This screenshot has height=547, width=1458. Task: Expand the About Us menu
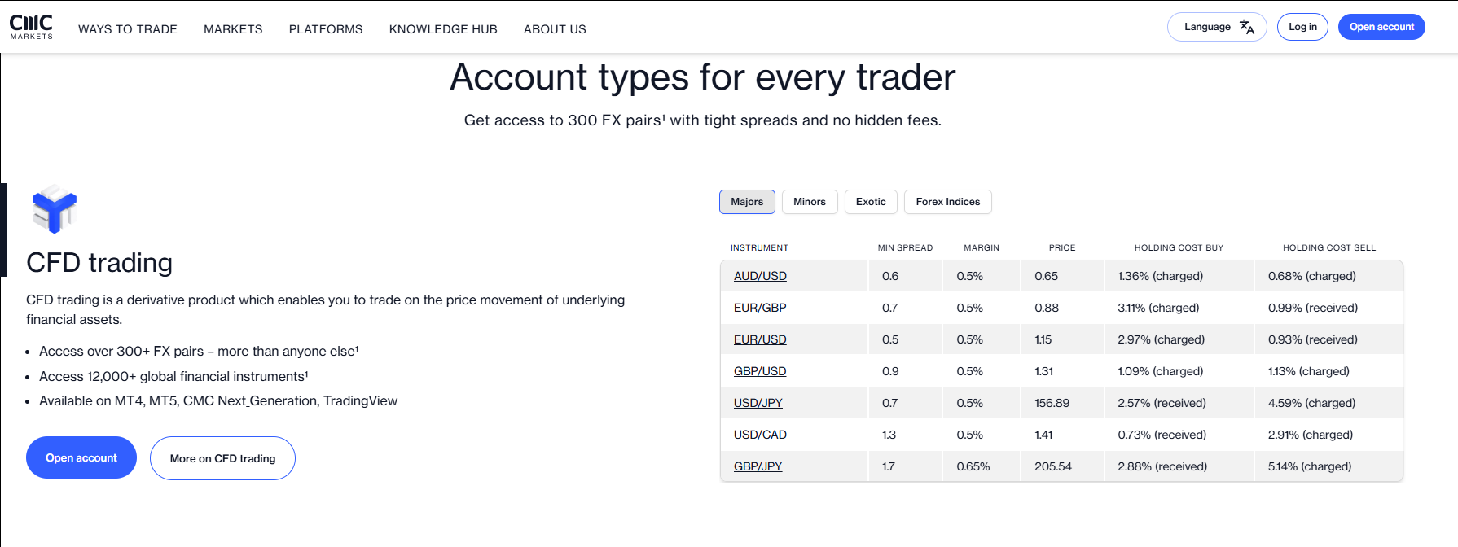point(555,29)
